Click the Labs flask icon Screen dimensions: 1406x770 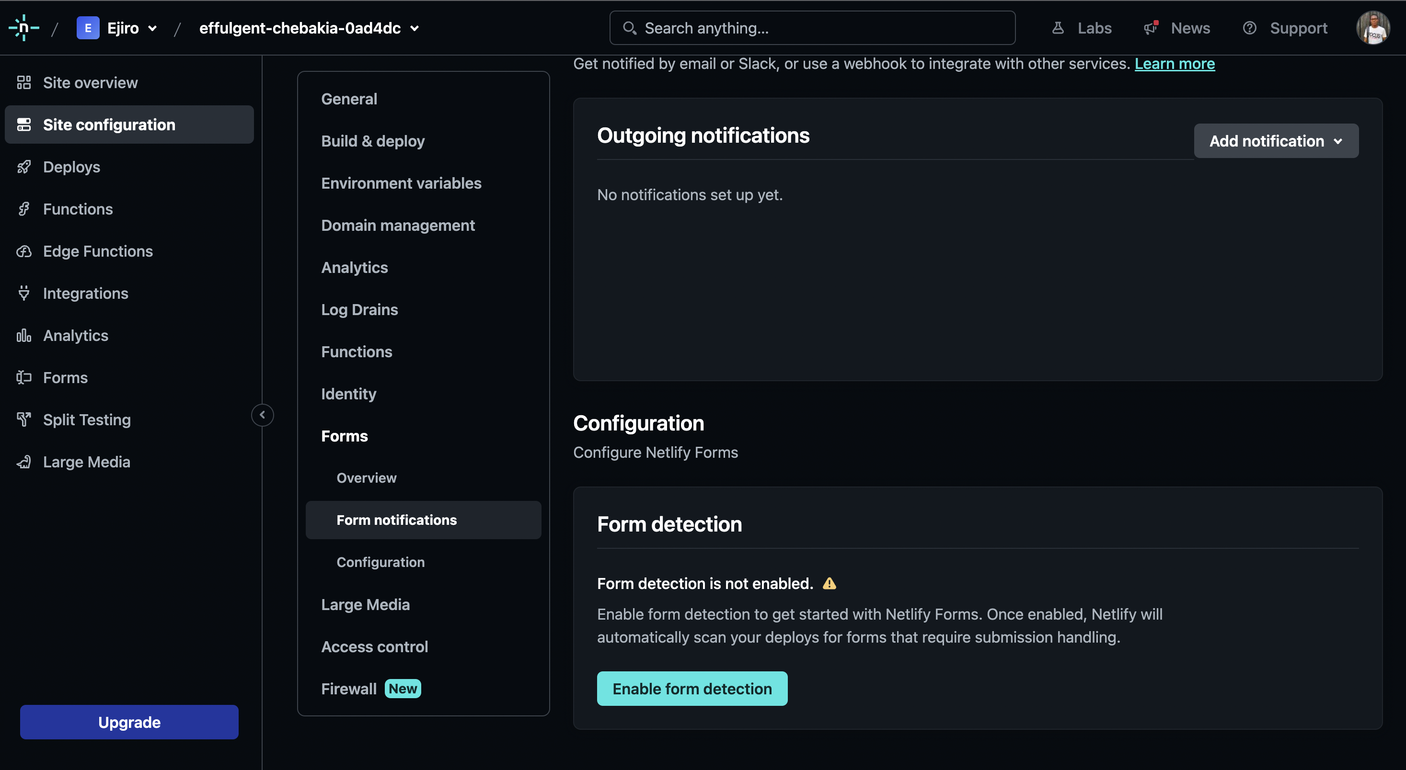pos(1058,28)
